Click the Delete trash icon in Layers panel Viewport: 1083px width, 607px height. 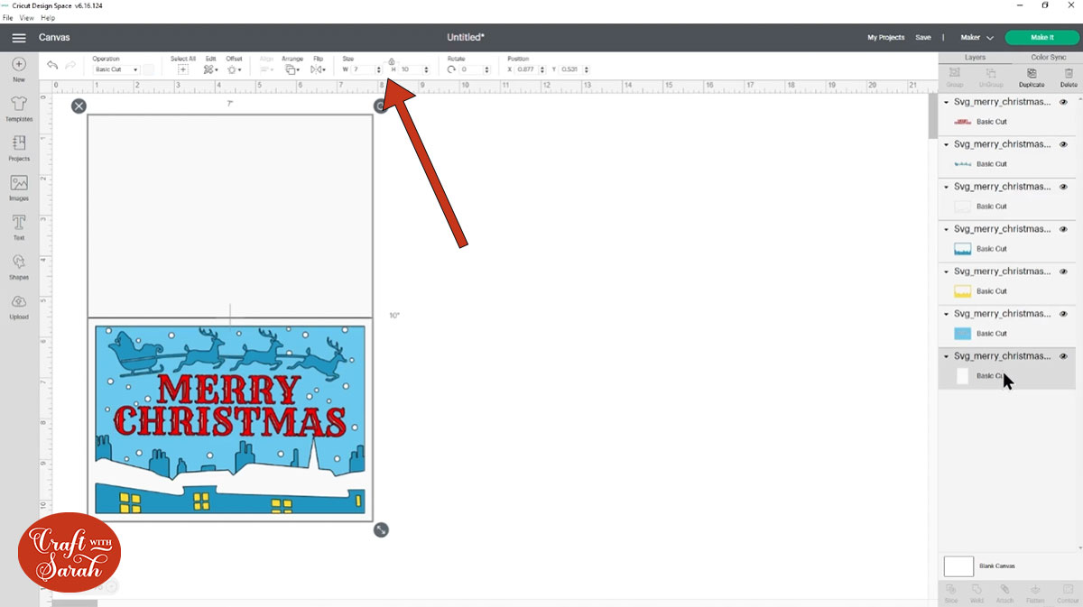1069,73
